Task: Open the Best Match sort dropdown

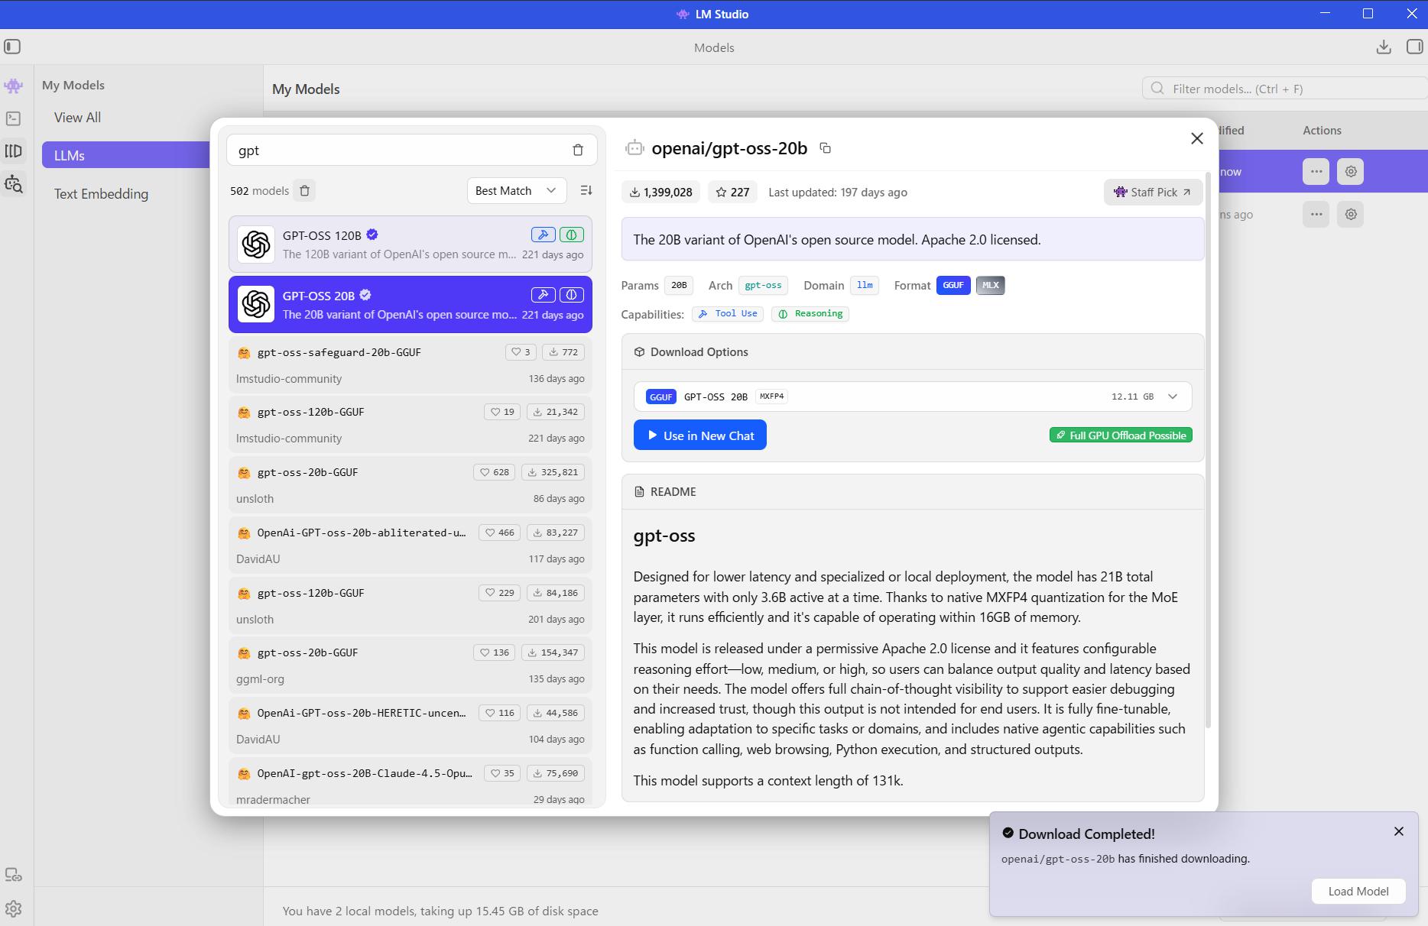Action: 516,190
